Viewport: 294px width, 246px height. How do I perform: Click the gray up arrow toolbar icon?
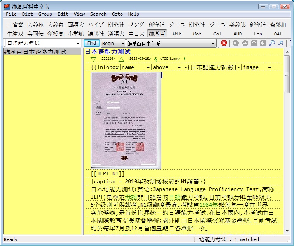coord(254,43)
